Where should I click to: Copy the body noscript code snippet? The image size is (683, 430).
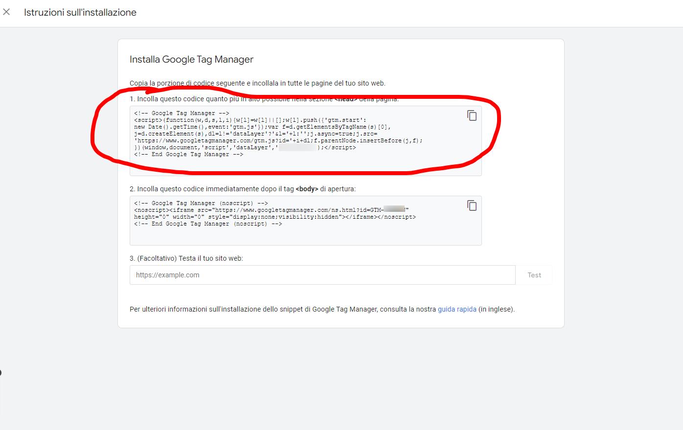pos(472,205)
